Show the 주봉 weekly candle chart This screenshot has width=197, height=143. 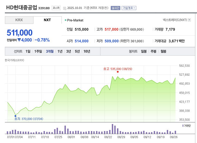pyautogui.click(x=153, y=51)
